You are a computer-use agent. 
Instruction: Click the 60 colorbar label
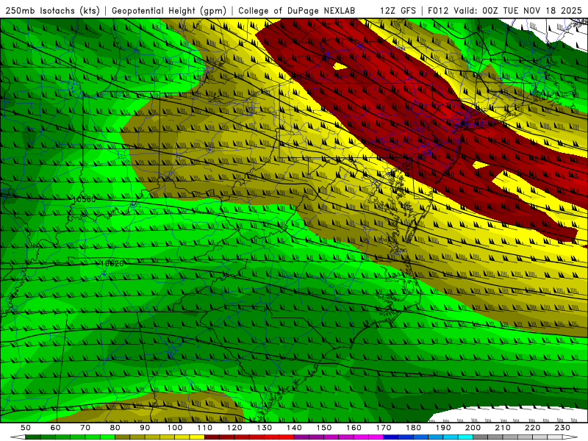(56, 428)
